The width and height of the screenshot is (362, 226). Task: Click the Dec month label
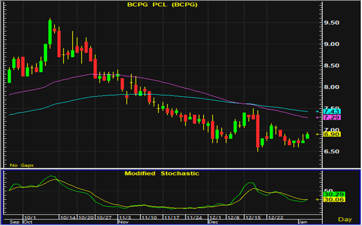[x=214, y=222]
